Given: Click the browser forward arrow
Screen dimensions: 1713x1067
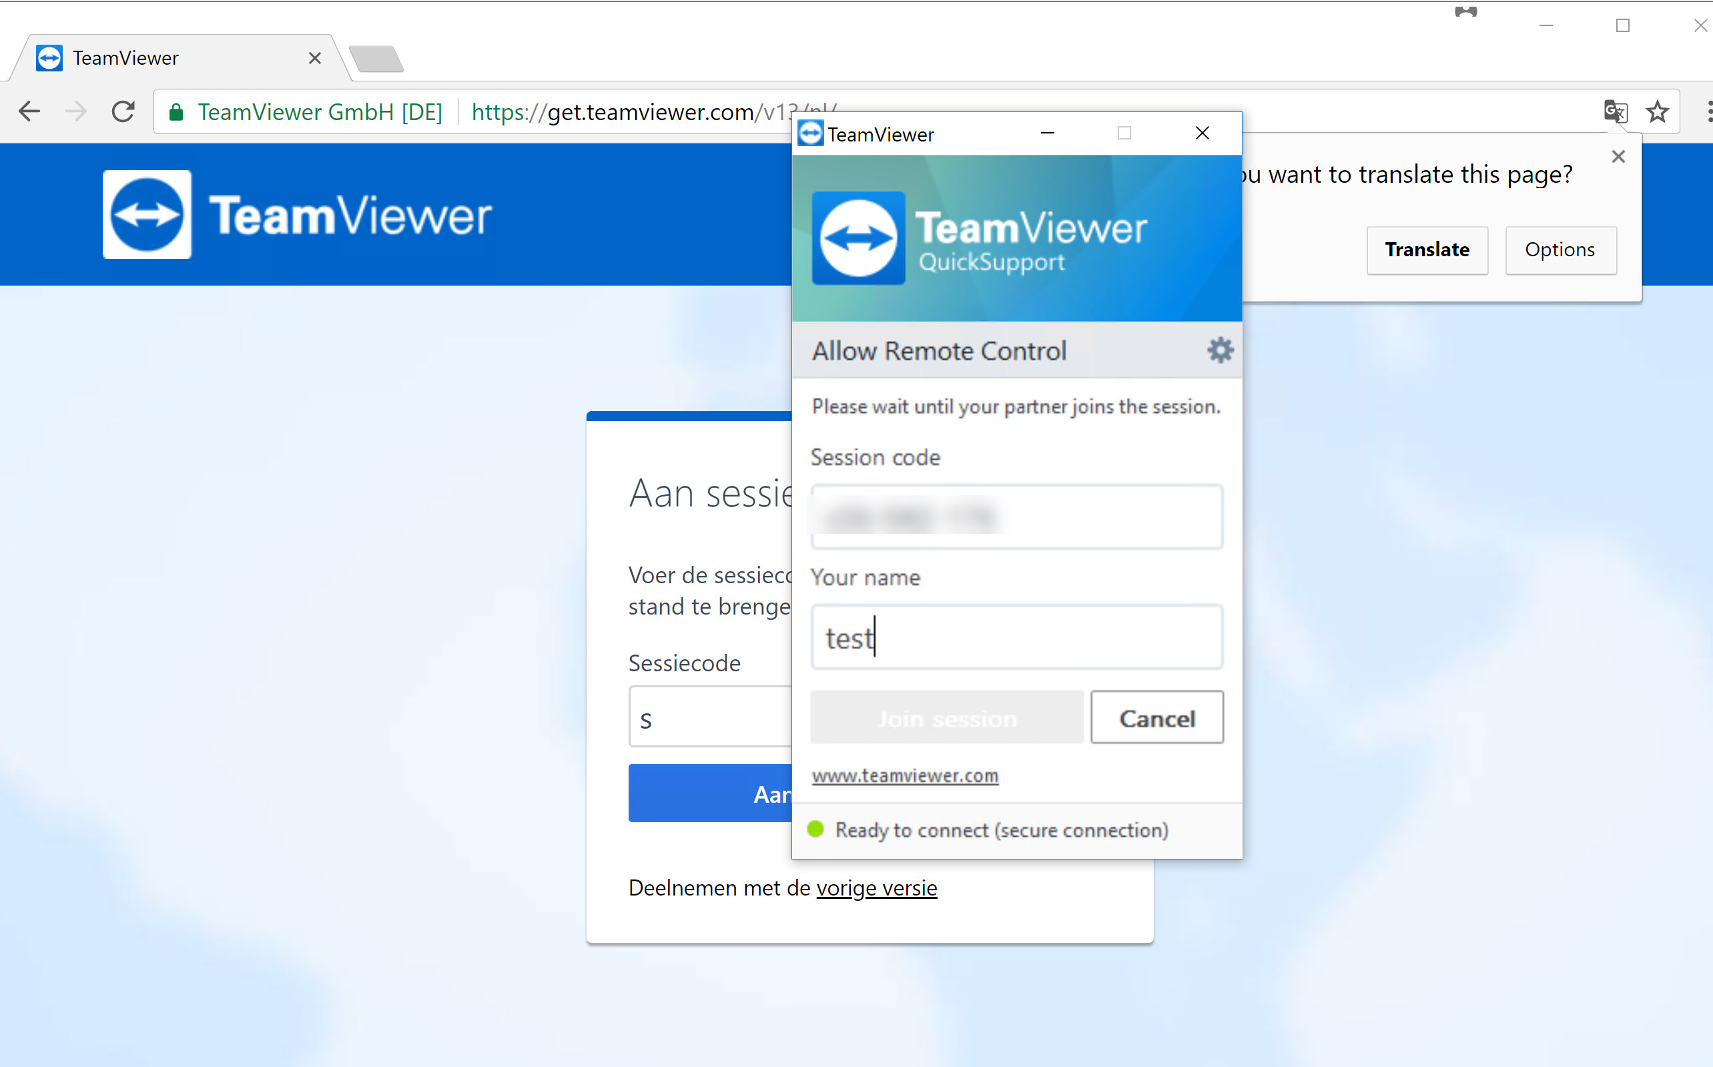Looking at the screenshot, I should pos(76,111).
